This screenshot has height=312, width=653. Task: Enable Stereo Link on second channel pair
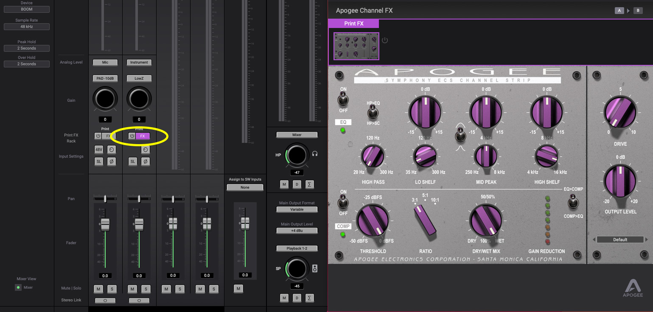(x=139, y=301)
